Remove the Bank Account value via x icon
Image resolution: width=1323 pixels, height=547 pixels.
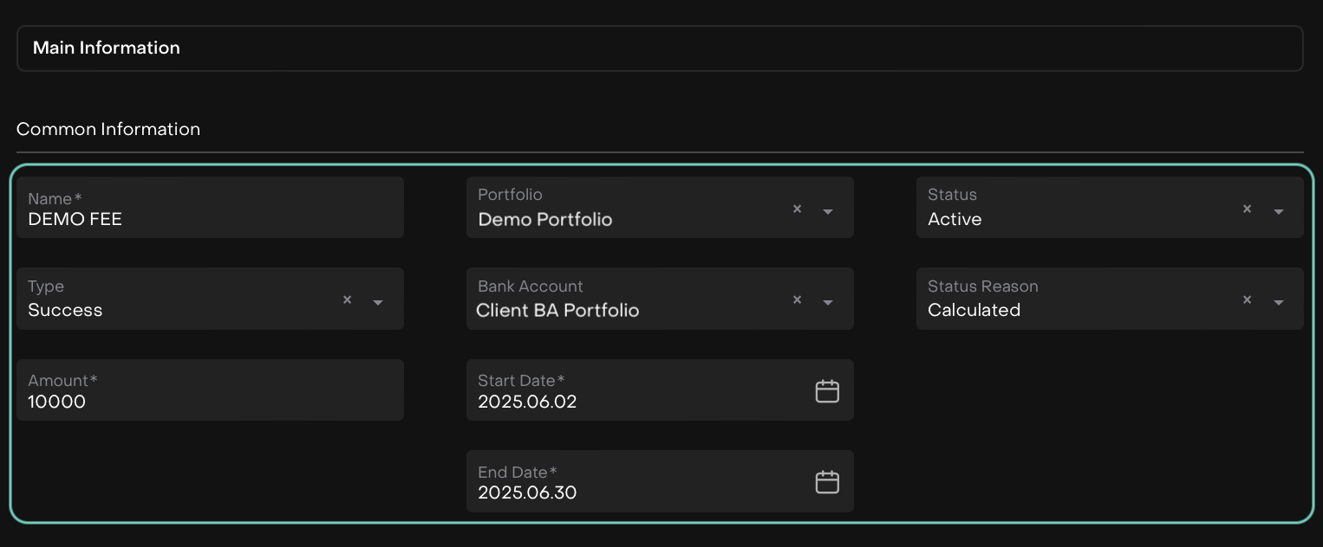[x=797, y=299]
